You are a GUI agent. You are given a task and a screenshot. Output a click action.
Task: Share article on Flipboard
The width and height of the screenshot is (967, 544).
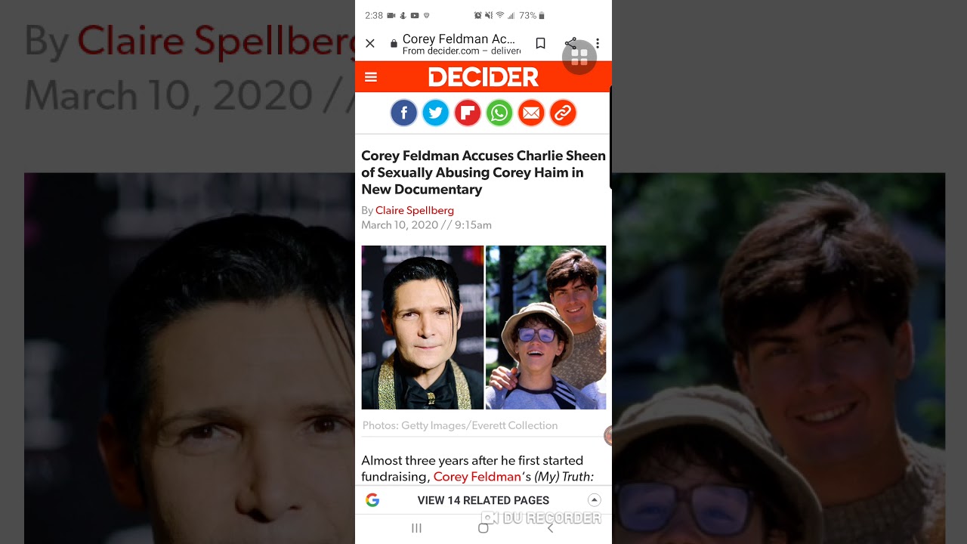pyautogui.click(x=468, y=113)
